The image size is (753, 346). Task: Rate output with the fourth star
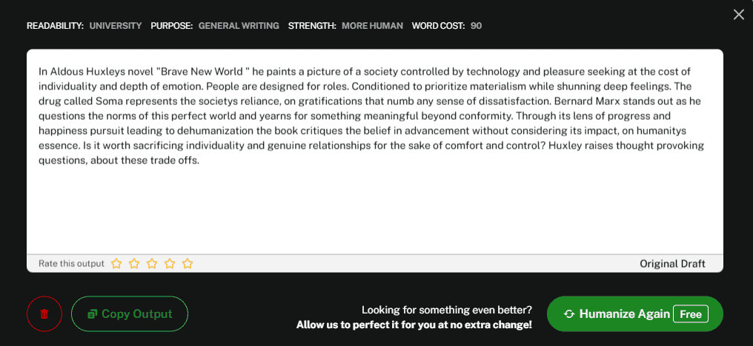pyautogui.click(x=170, y=263)
